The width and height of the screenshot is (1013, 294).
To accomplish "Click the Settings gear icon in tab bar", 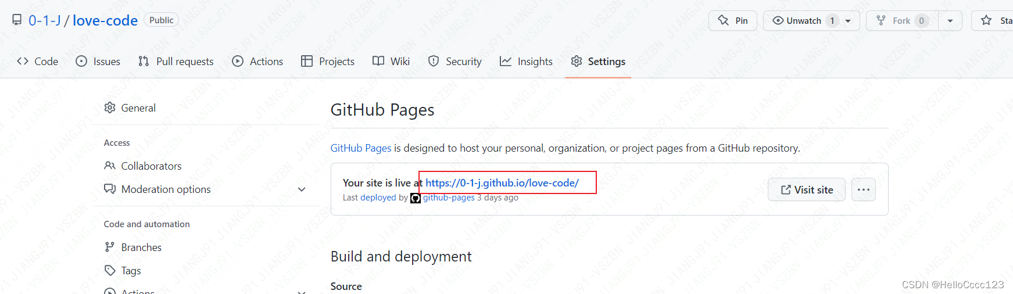I will coord(577,61).
